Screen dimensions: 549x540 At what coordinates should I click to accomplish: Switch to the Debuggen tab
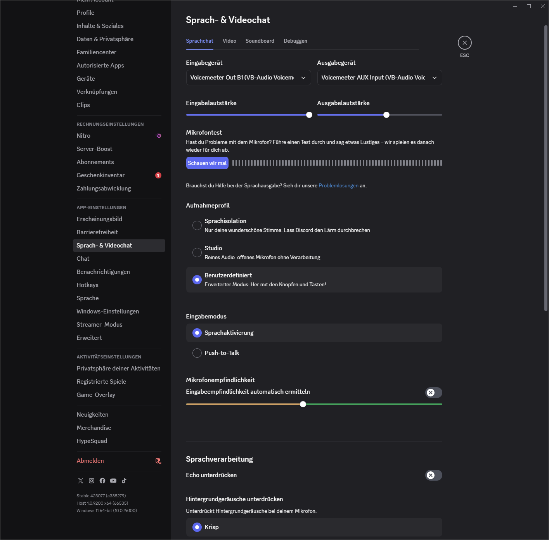click(295, 41)
